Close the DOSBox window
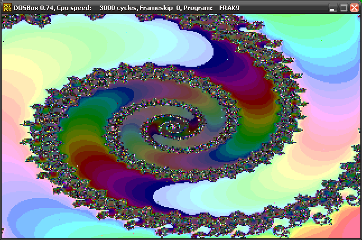Screen dimensions: 362x240 (354, 8)
